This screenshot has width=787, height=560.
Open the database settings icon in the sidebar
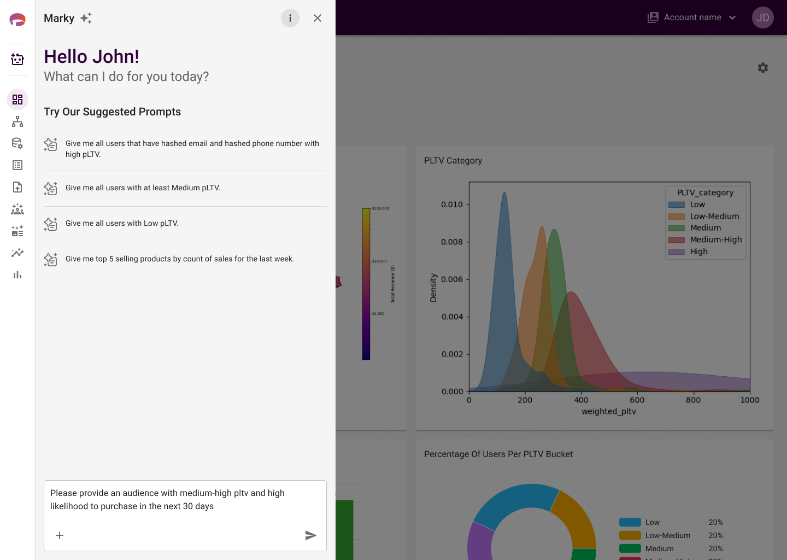pyautogui.click(x=17, y=143)
